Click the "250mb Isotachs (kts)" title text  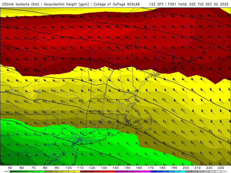[x=21, y=4]
